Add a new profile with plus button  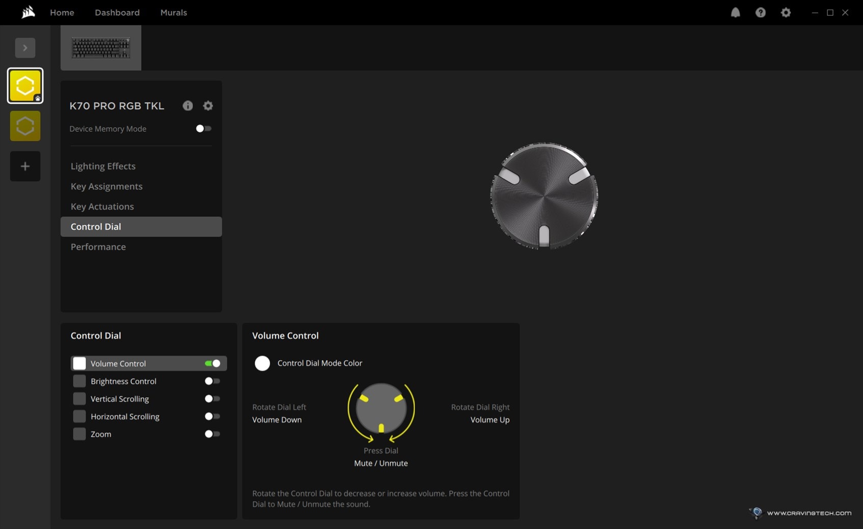point(25,166)
